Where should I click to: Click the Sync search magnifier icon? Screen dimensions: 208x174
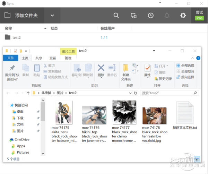pos(116,16)
